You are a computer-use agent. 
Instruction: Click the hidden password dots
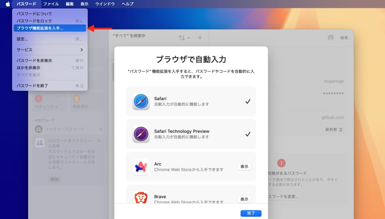coord(333,93)
